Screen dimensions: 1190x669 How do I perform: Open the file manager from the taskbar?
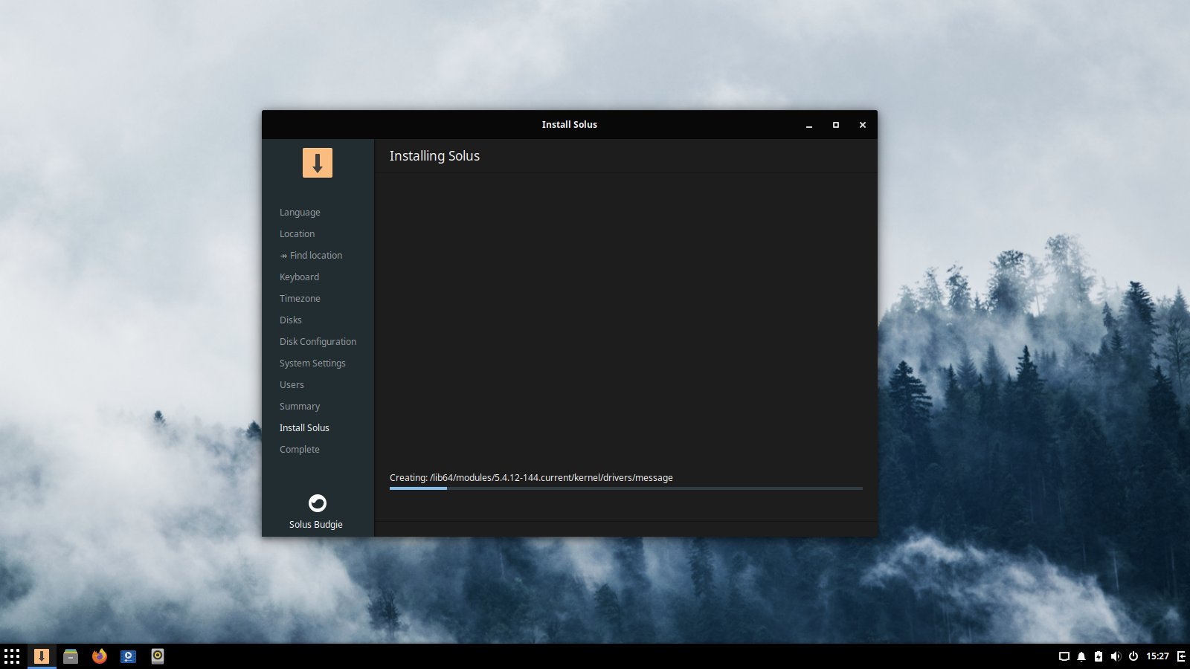71,656
